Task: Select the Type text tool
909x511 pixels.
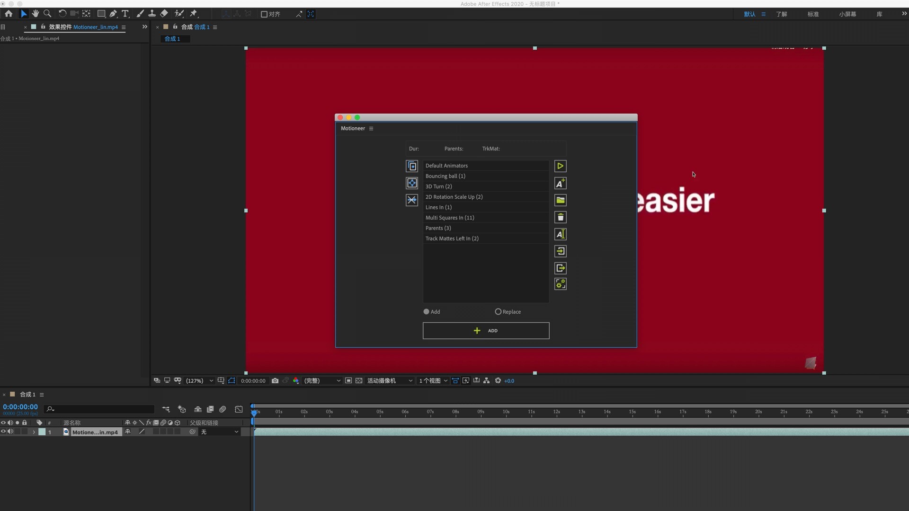Action: point(125,14)
